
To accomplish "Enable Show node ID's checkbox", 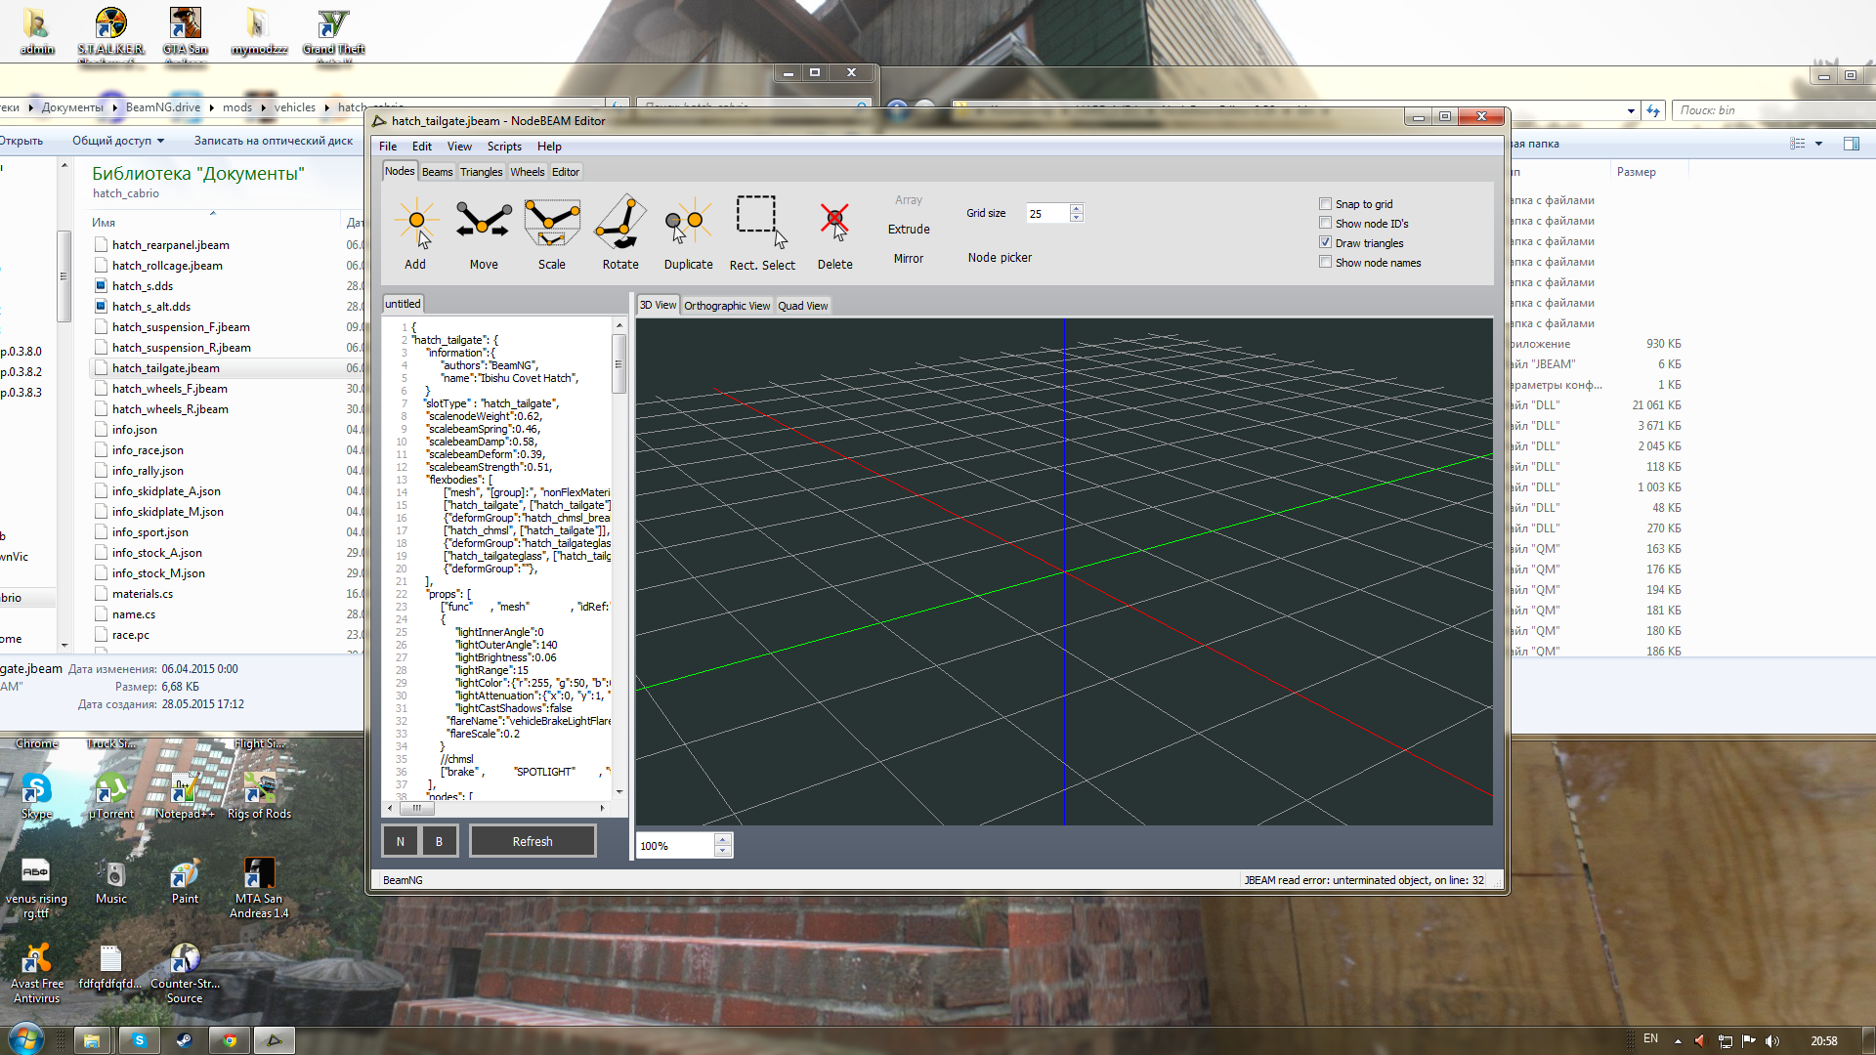I will (1325, 224).
